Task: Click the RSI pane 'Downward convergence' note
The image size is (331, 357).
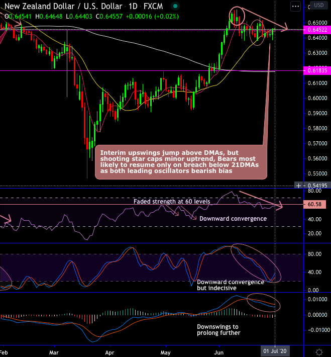Action: pos(233,219)
